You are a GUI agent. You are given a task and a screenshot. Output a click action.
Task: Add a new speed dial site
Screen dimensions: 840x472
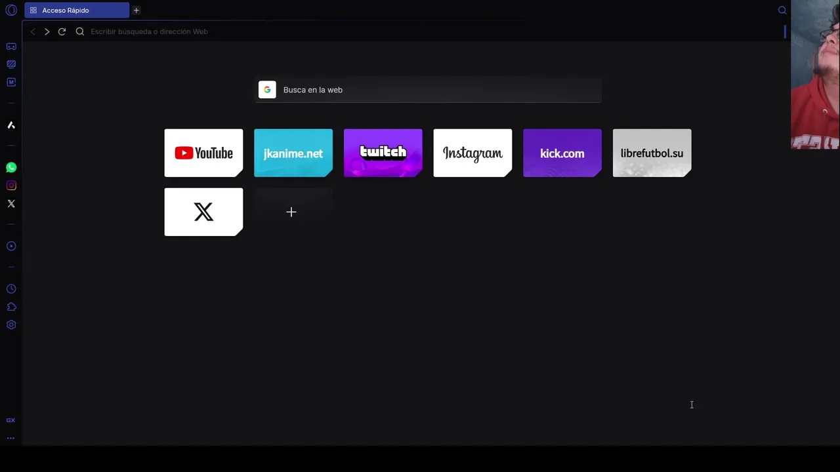pyautogui.click(x=293, y=212)
